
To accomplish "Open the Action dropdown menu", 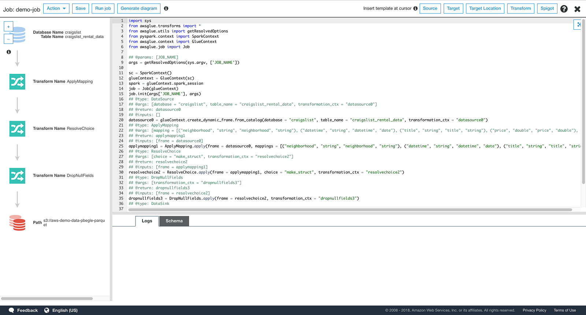I will click(56, 8).
